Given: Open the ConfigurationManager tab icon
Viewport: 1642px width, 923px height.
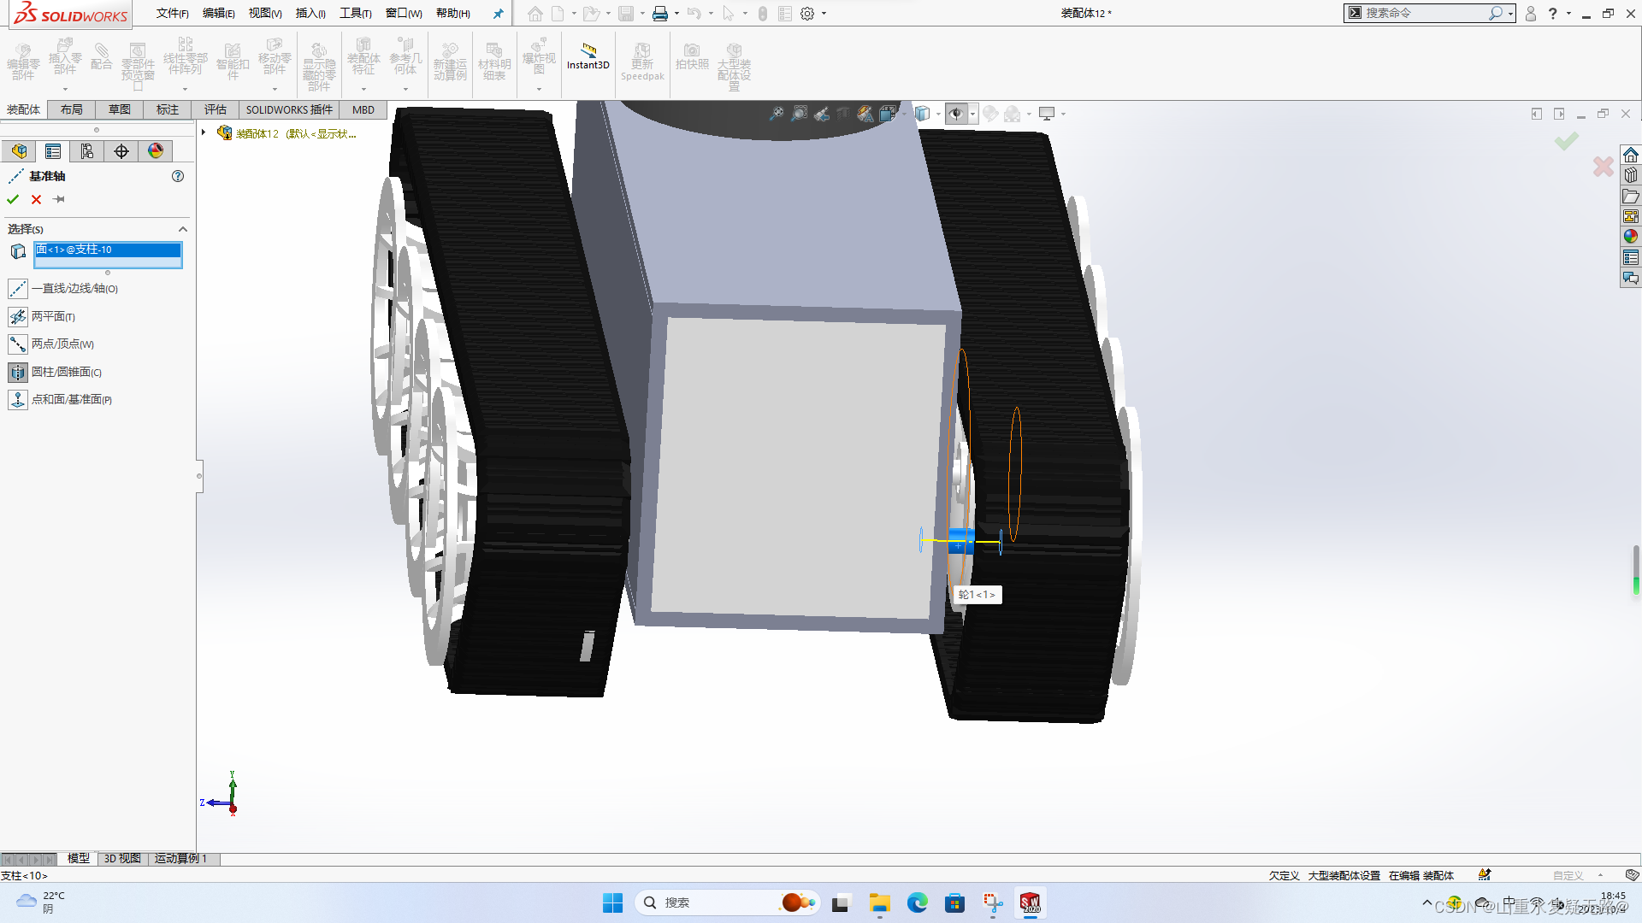Looking at the screenshot, I should tap(87, 151).
